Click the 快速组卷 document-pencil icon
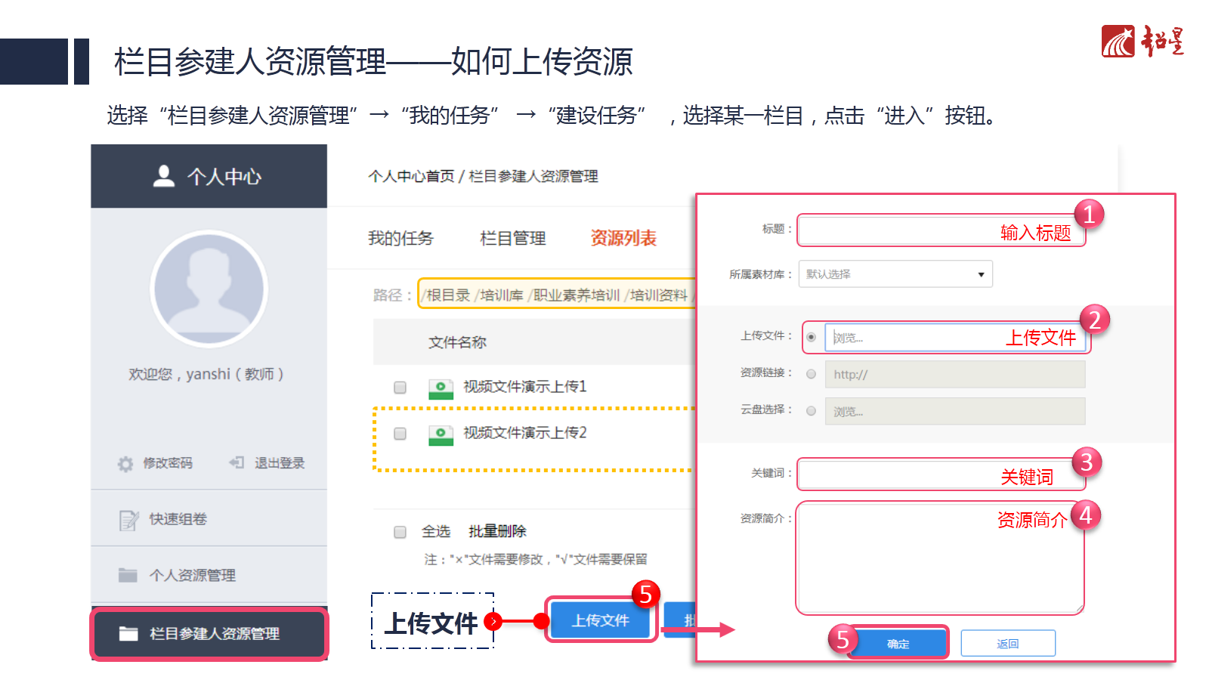Image resolution: width=1209 pixels, height=680 pixels. tap(129, 520)
